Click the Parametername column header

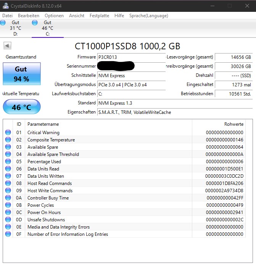click(108, 124)
